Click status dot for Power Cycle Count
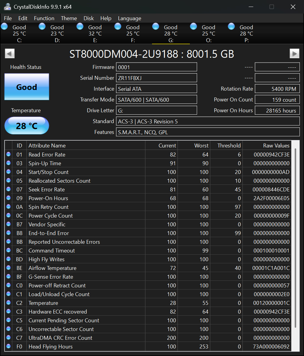This screenshot has width=304, height=356. 9,215
